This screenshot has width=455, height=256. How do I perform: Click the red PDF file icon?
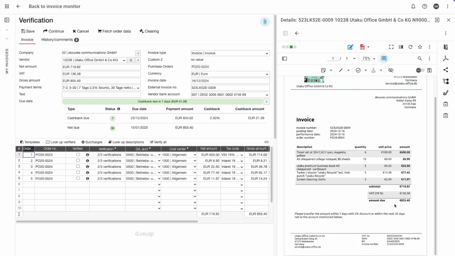click(362, 47)
